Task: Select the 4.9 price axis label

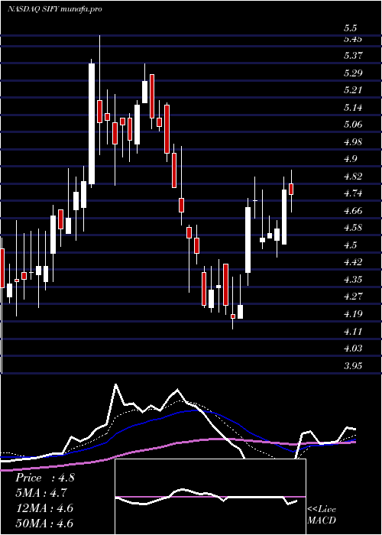Action: point(351,159)
